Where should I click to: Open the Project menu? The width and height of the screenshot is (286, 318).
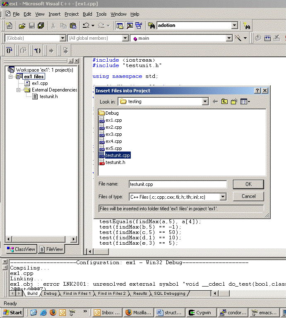click(72, 14)
